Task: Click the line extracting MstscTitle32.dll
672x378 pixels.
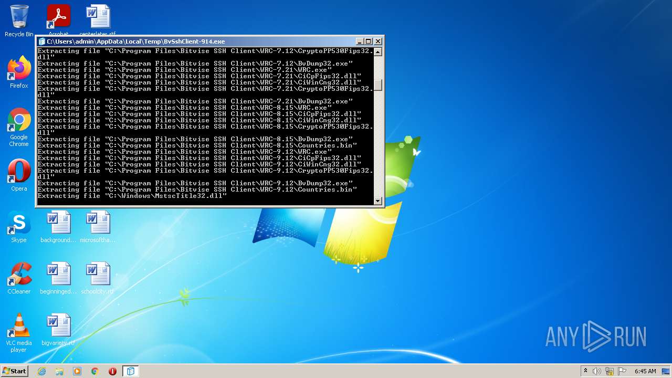Action: (132, 196)
